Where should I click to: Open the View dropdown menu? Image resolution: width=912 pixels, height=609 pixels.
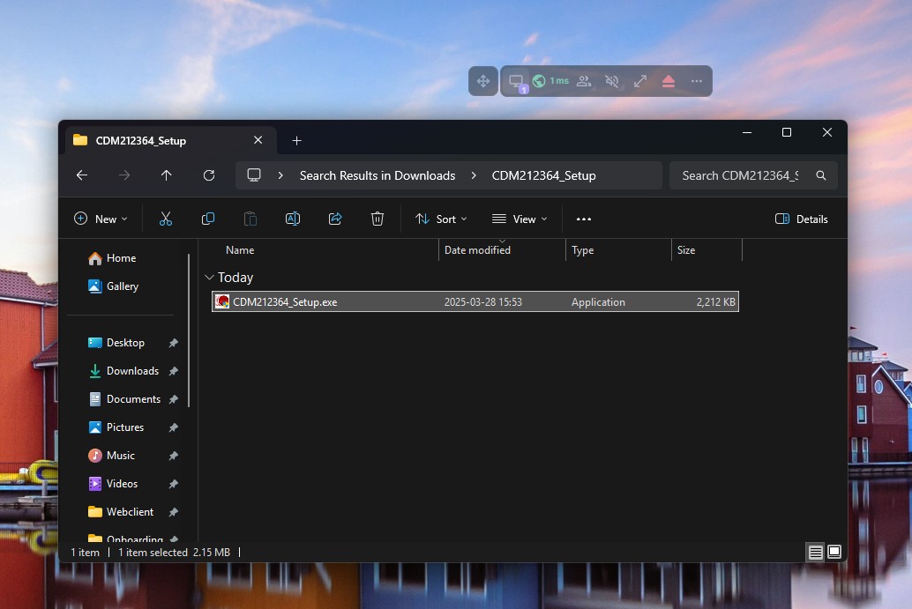pos(520,219)
